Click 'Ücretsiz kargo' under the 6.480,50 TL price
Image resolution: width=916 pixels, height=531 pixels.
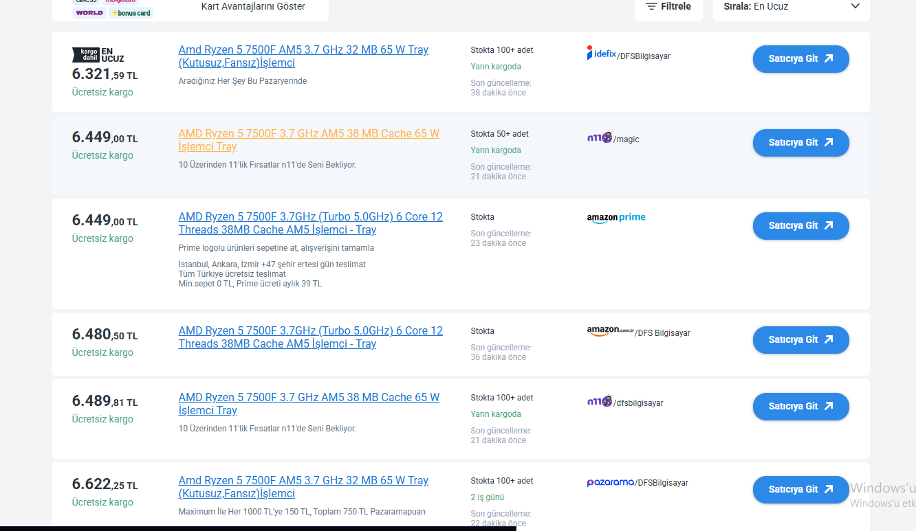coord(102,352)
